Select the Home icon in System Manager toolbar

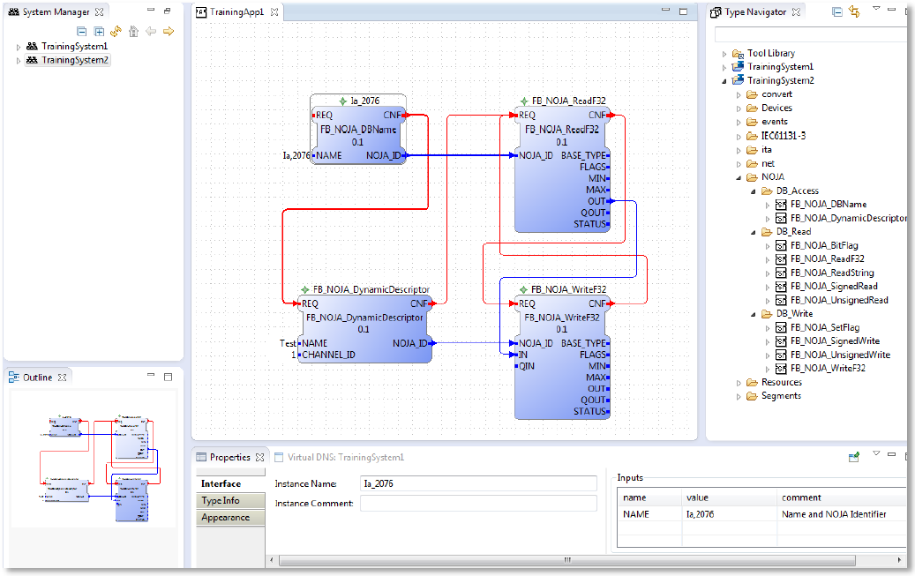tap(133, 31)
